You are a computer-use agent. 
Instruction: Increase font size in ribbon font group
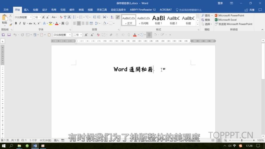[x=44, y=17]
